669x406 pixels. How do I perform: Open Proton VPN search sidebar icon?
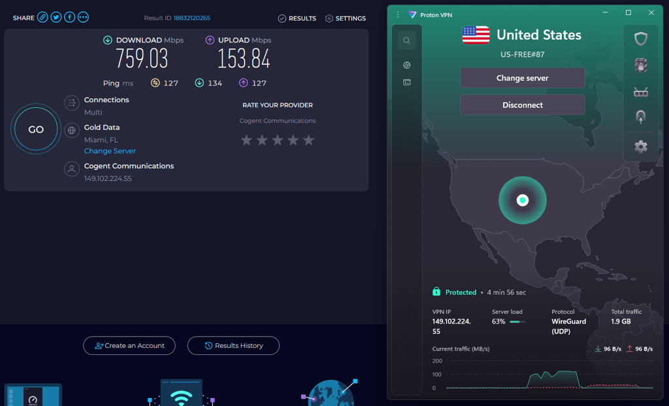[x=406, y=40]
